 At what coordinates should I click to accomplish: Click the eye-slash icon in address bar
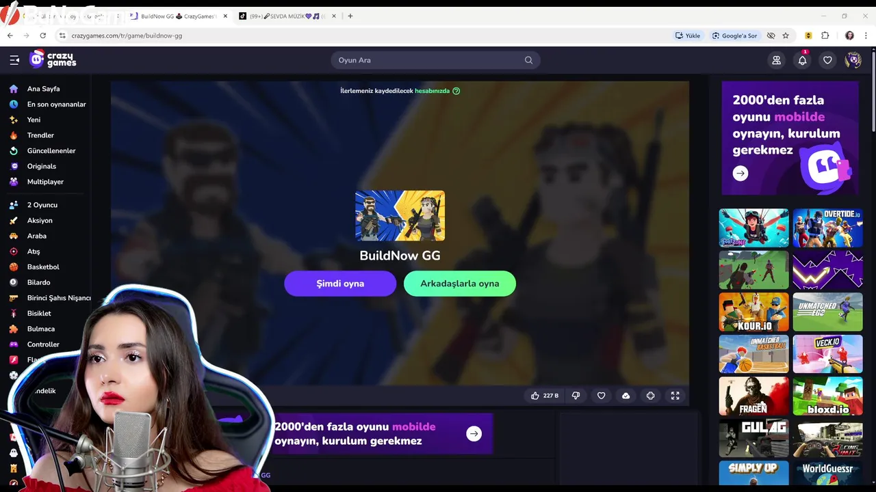click(x=771, y=36)
